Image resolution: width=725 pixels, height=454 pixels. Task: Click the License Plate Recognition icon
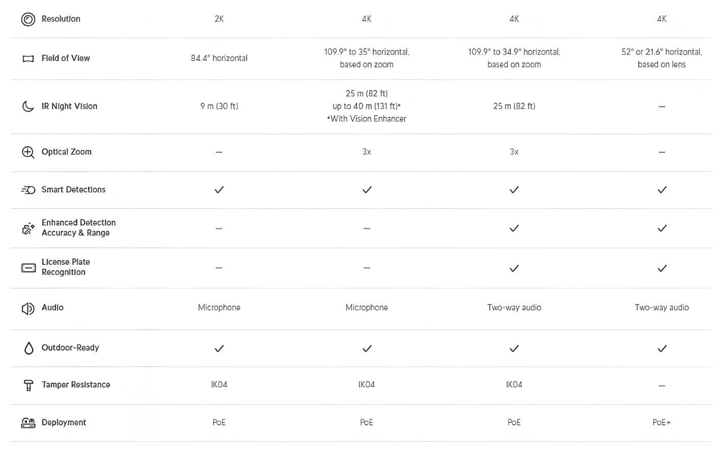click(28, 268)
